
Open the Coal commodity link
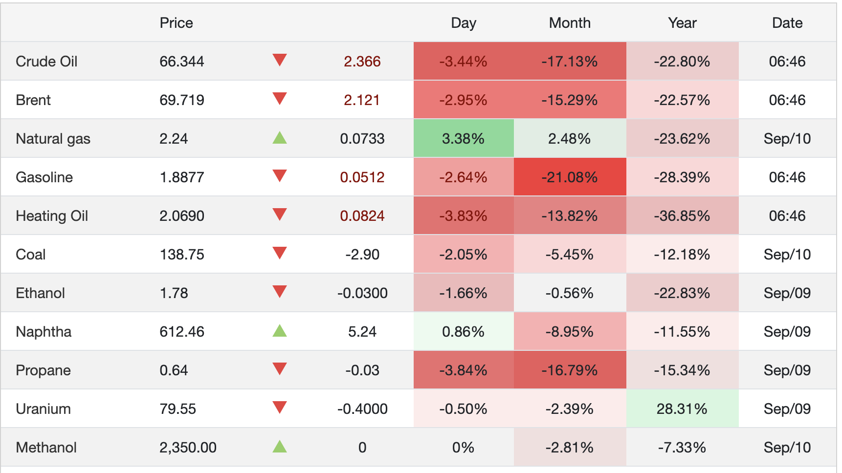coord(30,255)
